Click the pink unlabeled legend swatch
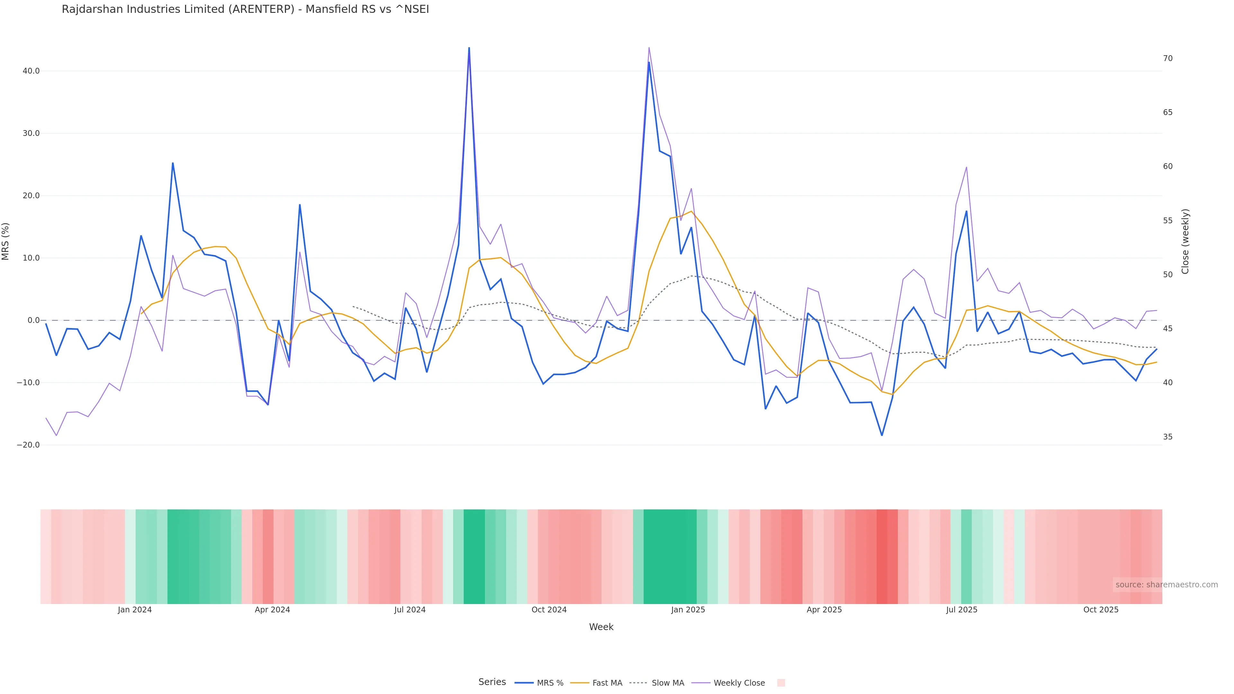Viewport: 1234px width, 694px height. coord(781,683)
